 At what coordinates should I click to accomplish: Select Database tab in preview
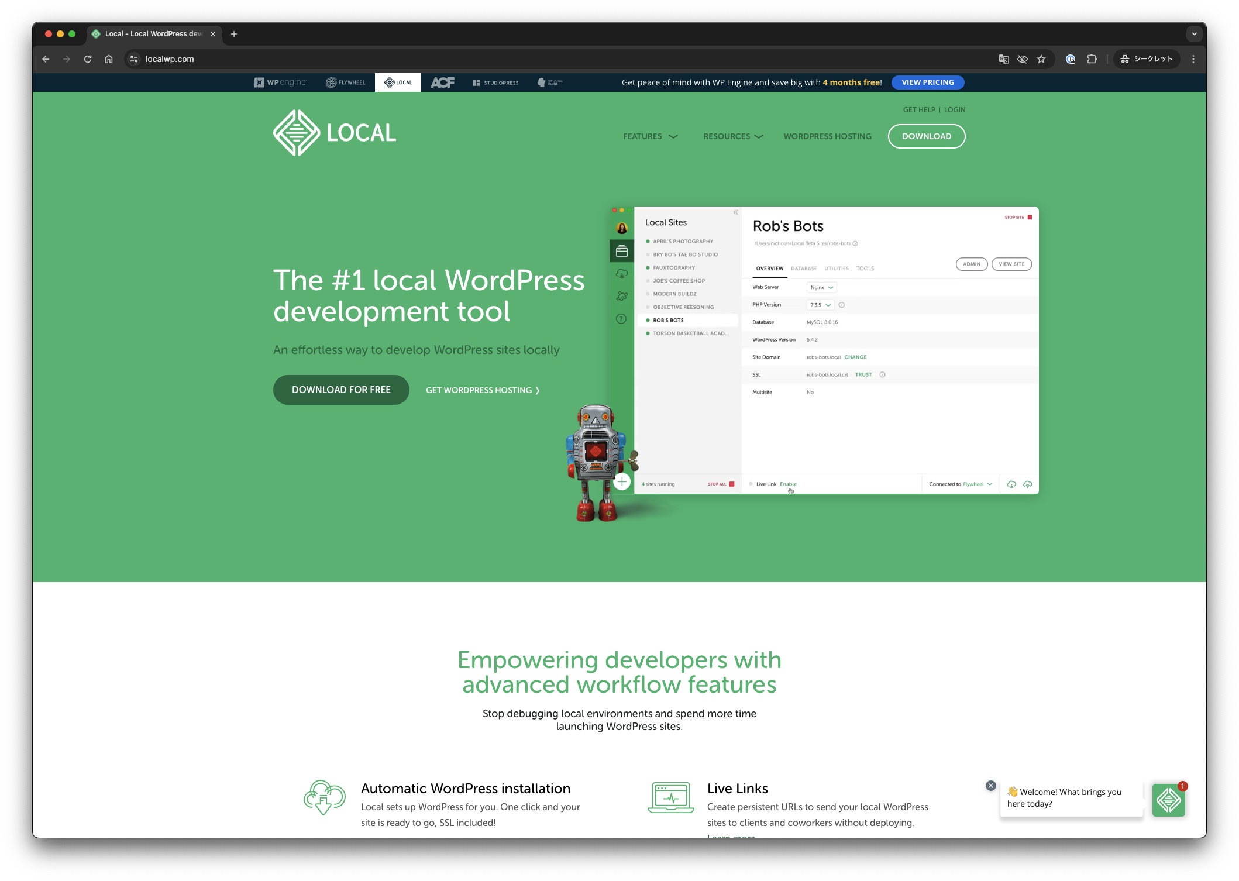click(x=804, y=269)
